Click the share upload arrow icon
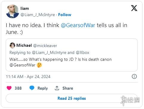Screen dimensions: 144x109 (57, 88)
